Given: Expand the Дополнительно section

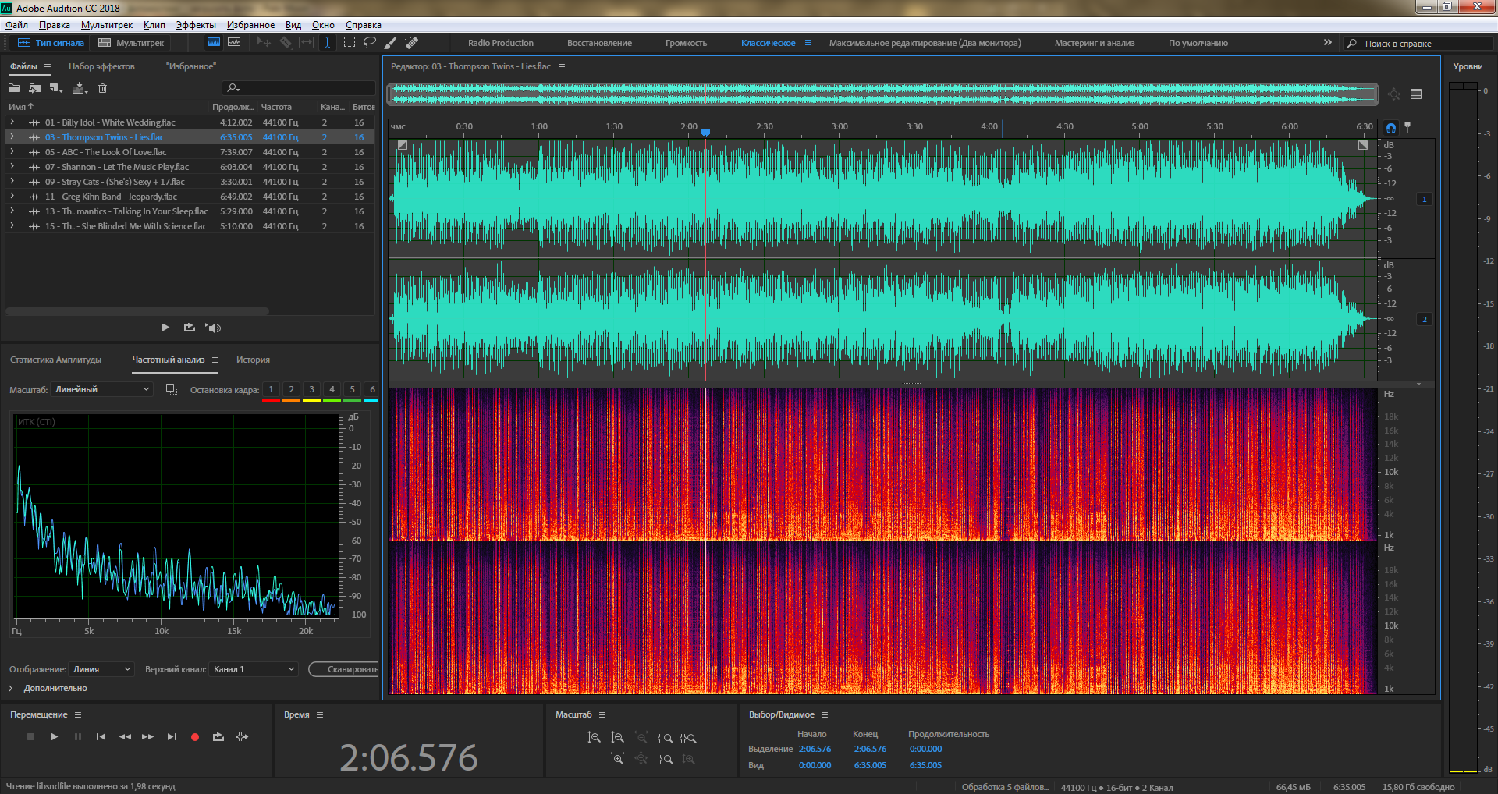Looking at the screenshot, I should click(11, 688).
